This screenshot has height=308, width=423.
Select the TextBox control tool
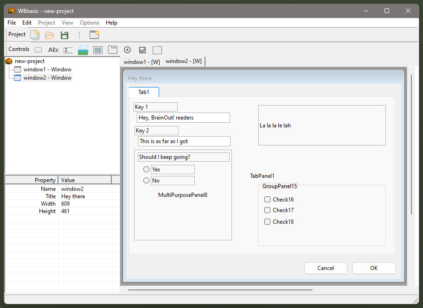tap(68, 50)
